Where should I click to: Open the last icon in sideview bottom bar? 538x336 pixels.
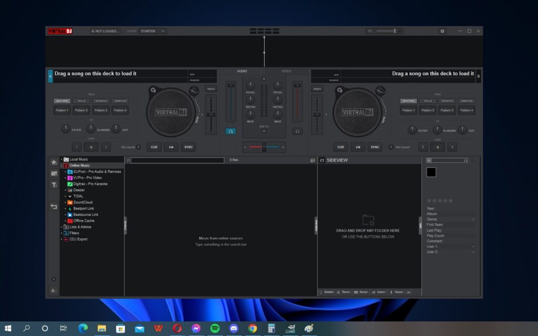click(x=409, y=292)
